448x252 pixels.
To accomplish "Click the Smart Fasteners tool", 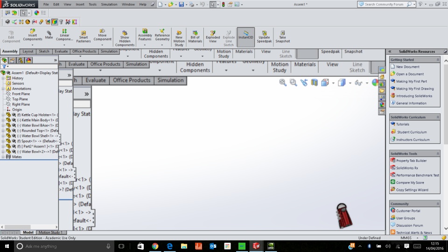I will [x=84, y=36].
